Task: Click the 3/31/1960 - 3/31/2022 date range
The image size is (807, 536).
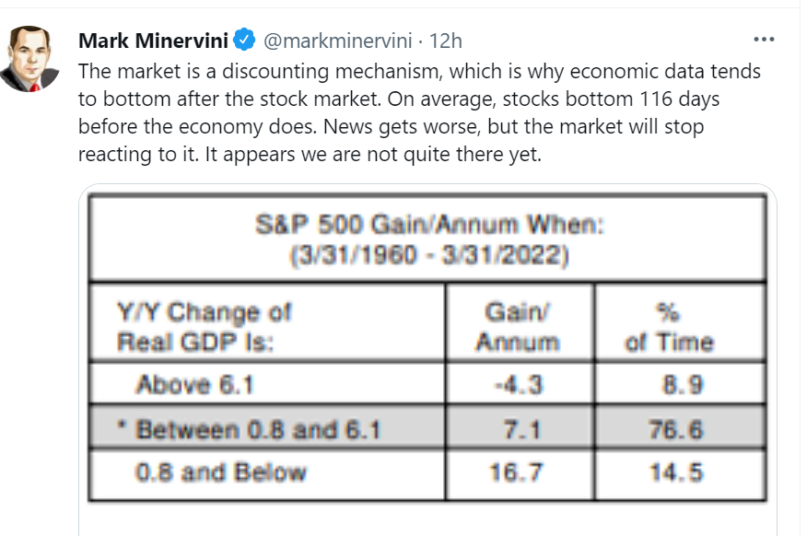Action: (x=427, y=253)
